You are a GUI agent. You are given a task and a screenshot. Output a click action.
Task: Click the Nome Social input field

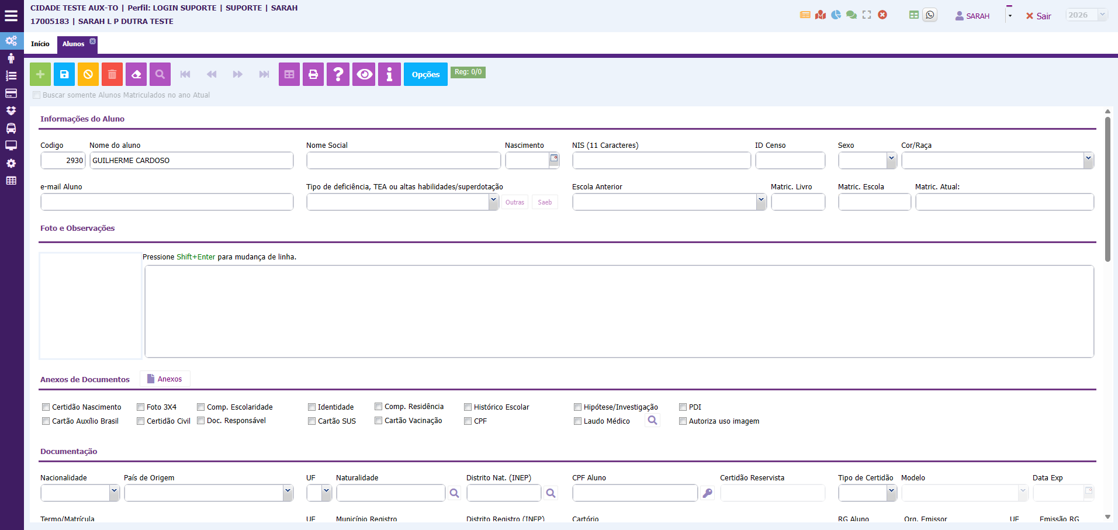[x=403, y=160]
